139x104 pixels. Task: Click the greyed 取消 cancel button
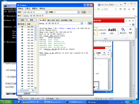90,12
